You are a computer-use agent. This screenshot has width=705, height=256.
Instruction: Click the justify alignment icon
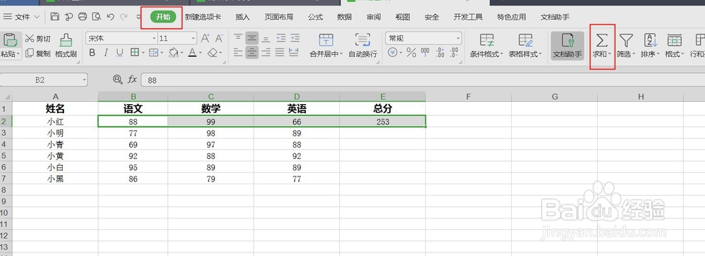pos(280,53)
